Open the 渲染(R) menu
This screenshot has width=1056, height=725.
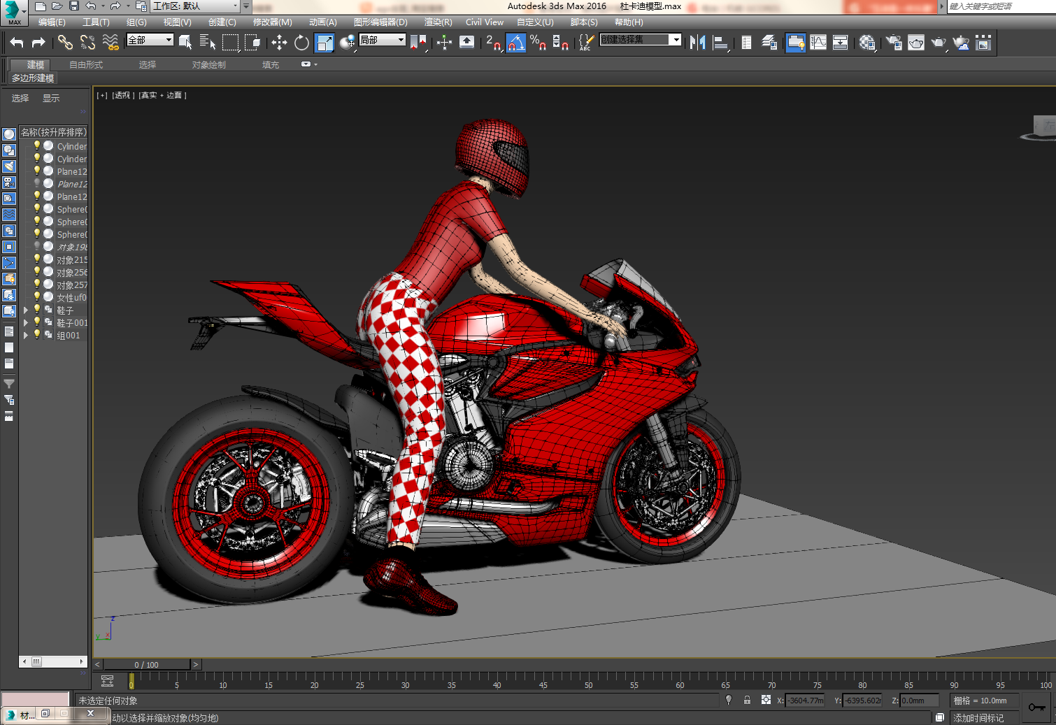click(x=438, y=22)
